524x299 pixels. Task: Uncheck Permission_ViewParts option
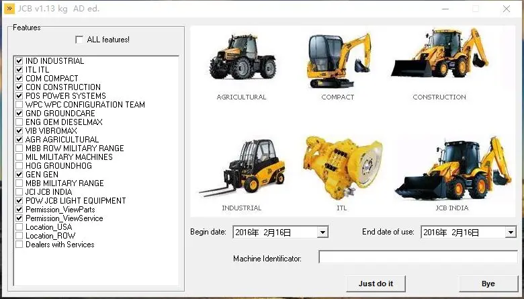click(19, 210)
